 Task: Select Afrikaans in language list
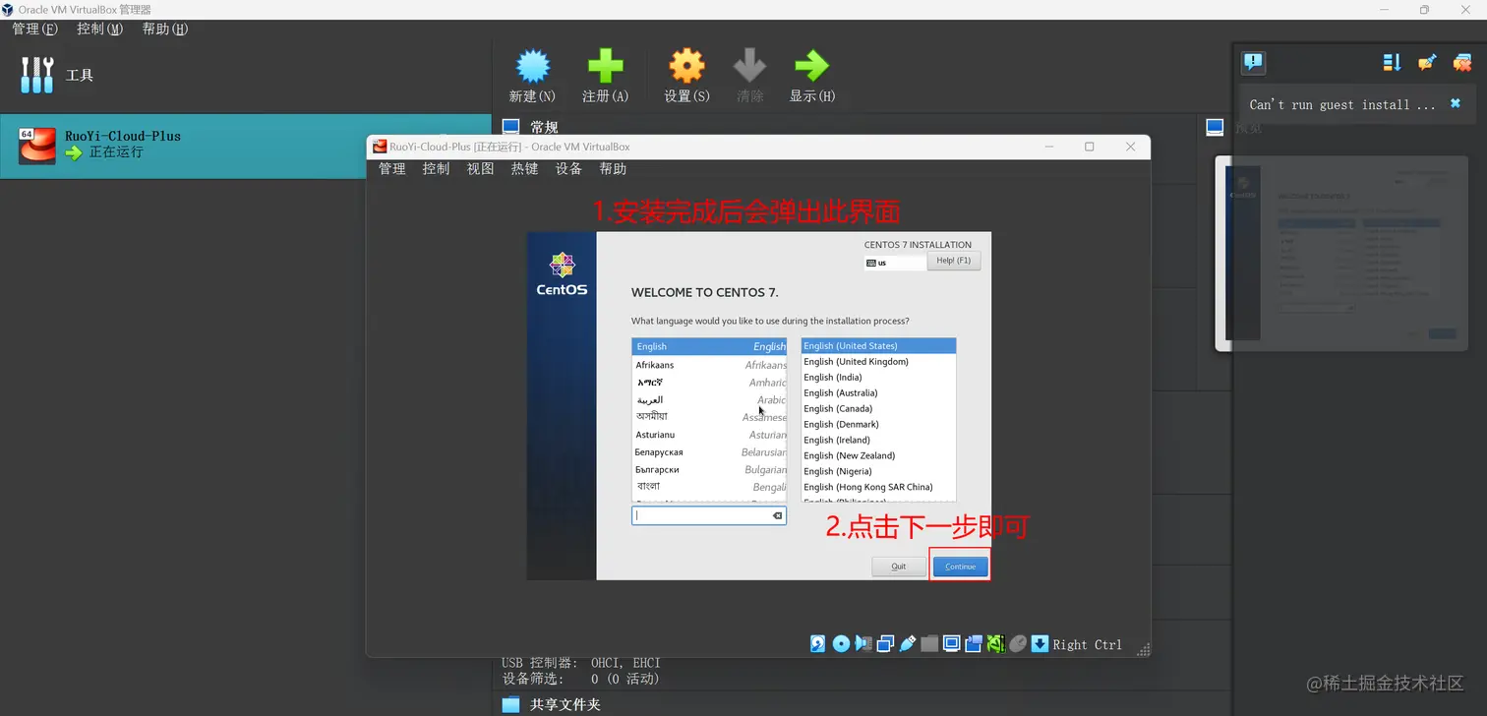click(709, 365)
